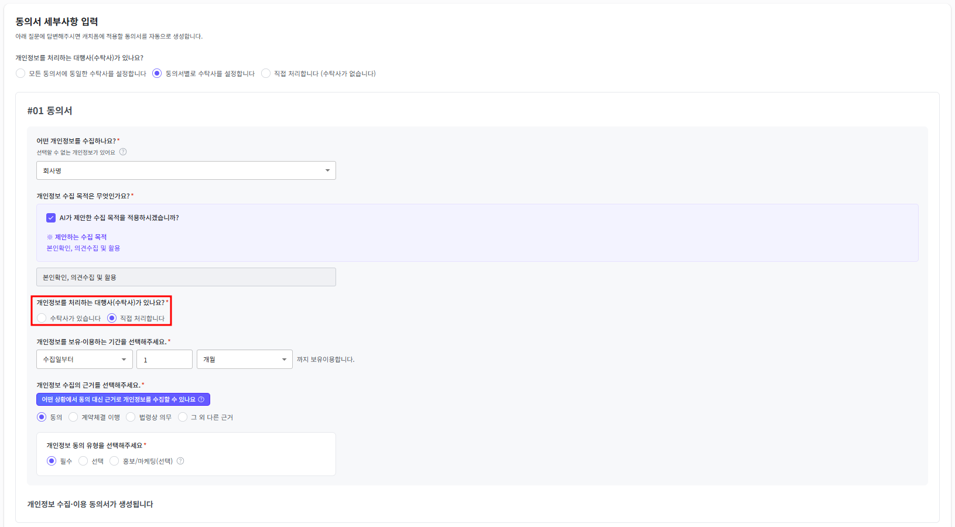This screenshot has width=955, height=527.
Task: Click the retention period number field
Action: click(x=165, y=360)
